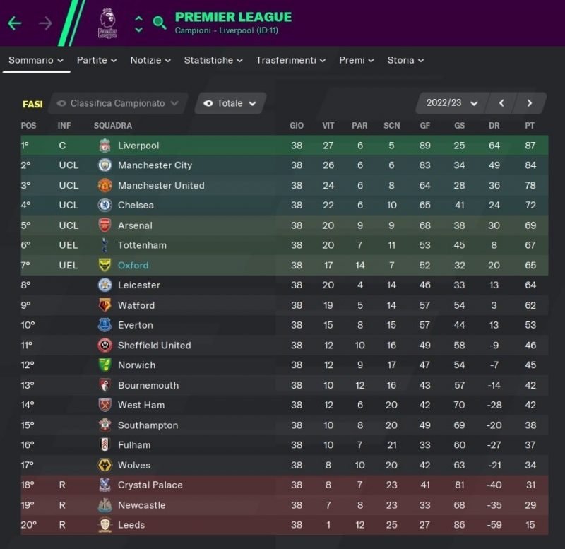Open the search magnifier icon
The image size is (565, 549).
tap(160, 23)
